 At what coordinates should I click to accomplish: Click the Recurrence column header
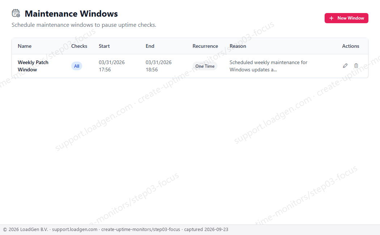click(x=205, y=46)
